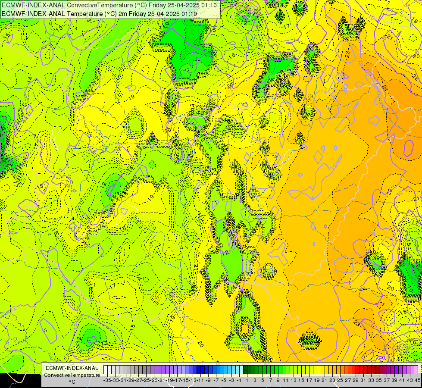This screenshot has width=422, height=388.
Task: Click legend scale value '-1'
Action: 239,380
